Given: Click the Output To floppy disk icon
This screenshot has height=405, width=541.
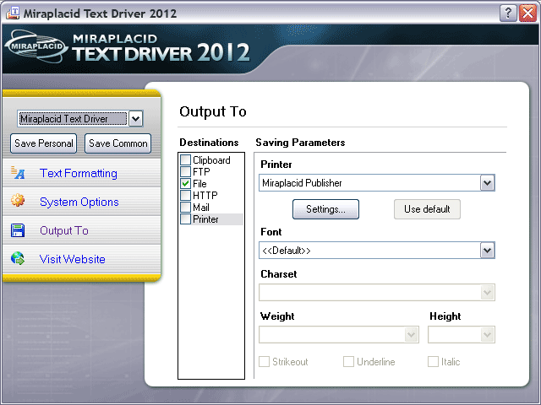Looking at the screenshot, I should 18,230.
